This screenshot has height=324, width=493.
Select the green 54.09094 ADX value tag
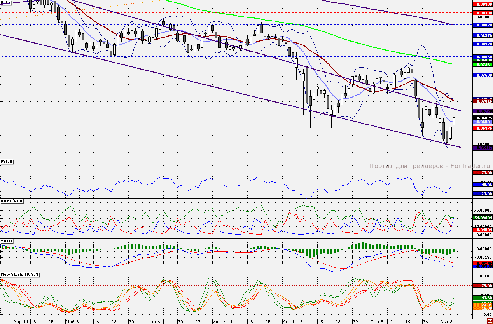[x=482, y=218]
